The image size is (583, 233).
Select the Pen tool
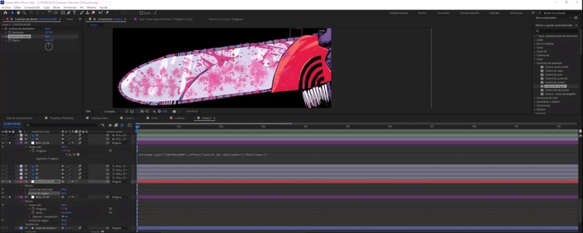(x=69, y=13)
